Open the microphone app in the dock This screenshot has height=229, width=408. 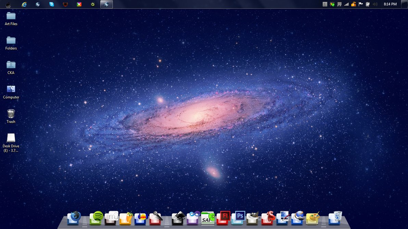[x=156, y=218]
